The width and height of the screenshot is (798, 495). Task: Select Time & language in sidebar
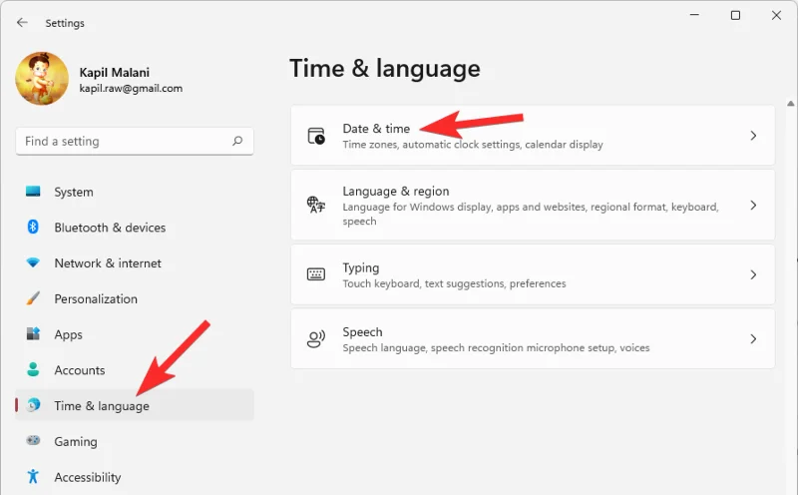click(102, 406)
